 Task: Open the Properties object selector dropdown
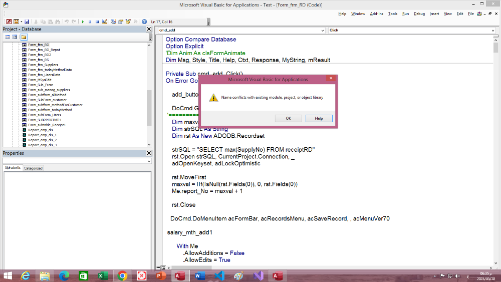(x=149, y=161)
